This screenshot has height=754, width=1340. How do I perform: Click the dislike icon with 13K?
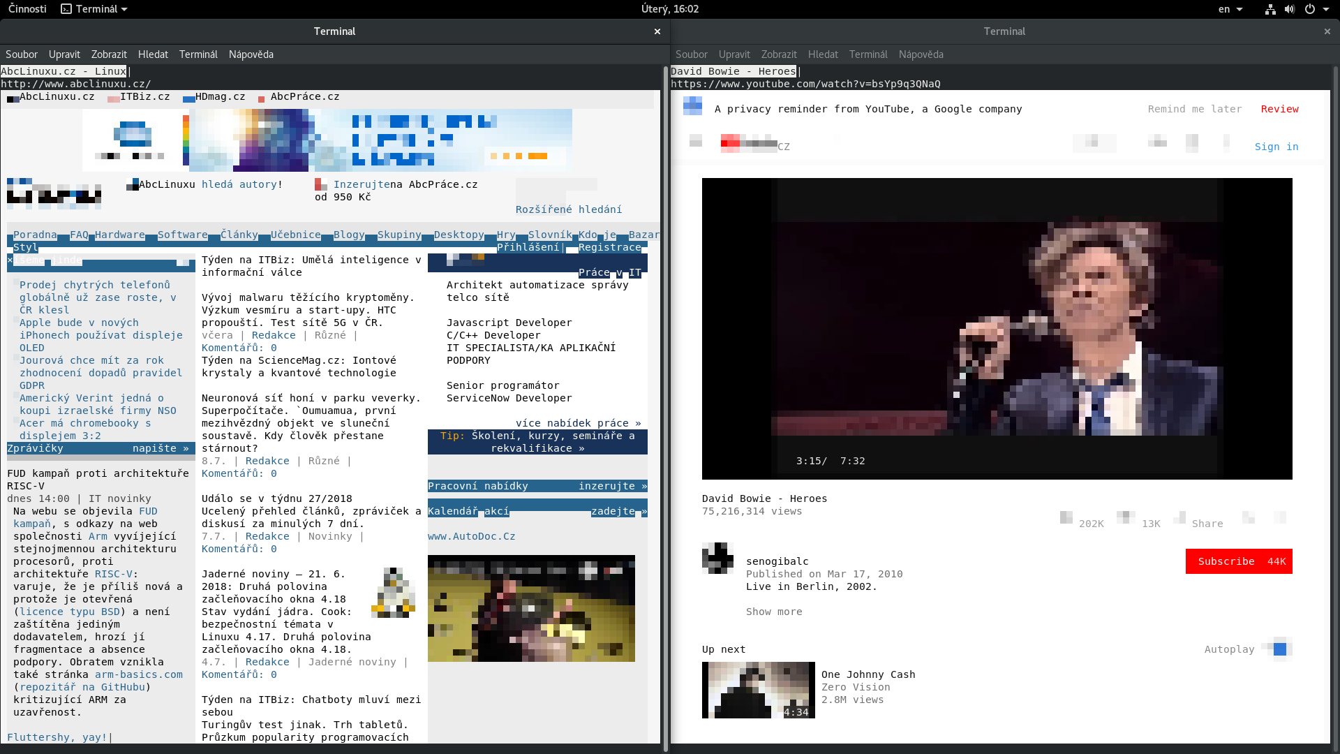1125,518
